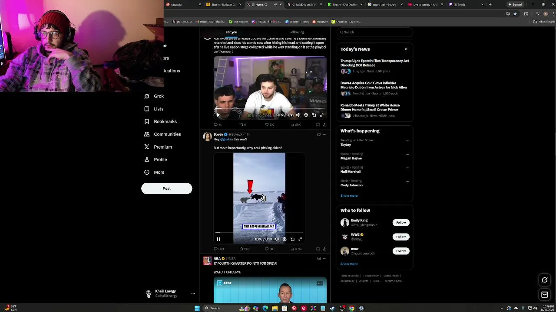556x312 pixels.
Task: Open Steam from the taskbar
Action: [332, 308]
